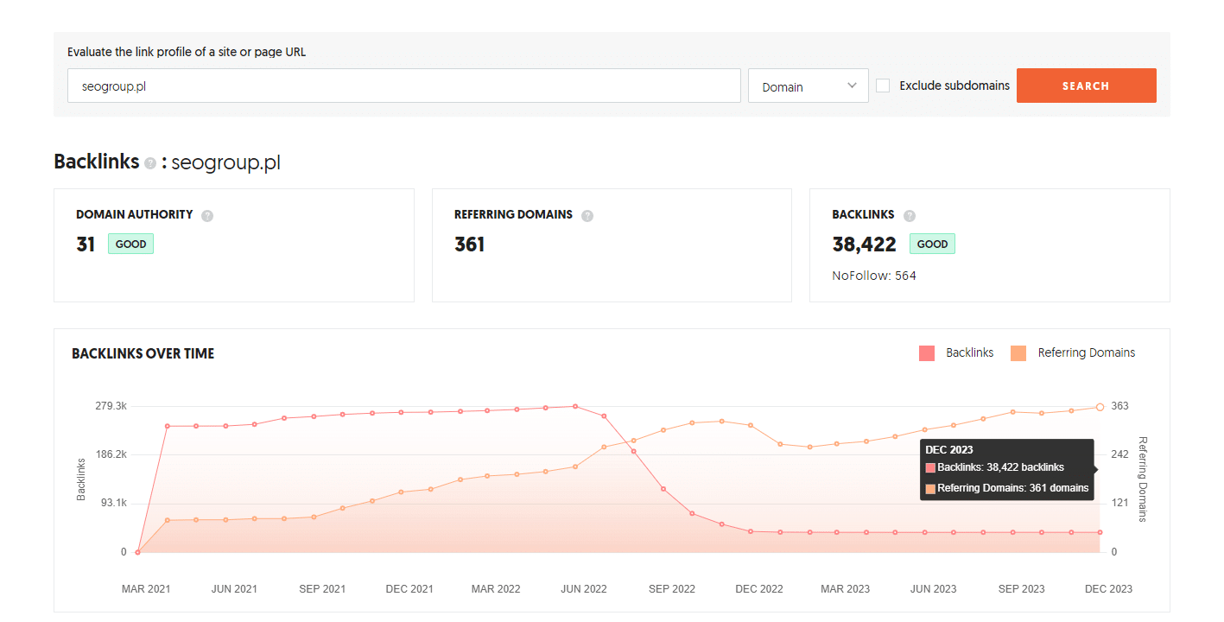This screenshot has width=1224, height=622.
Task: Click the 186.2k y-axis label
Action: 111,454
